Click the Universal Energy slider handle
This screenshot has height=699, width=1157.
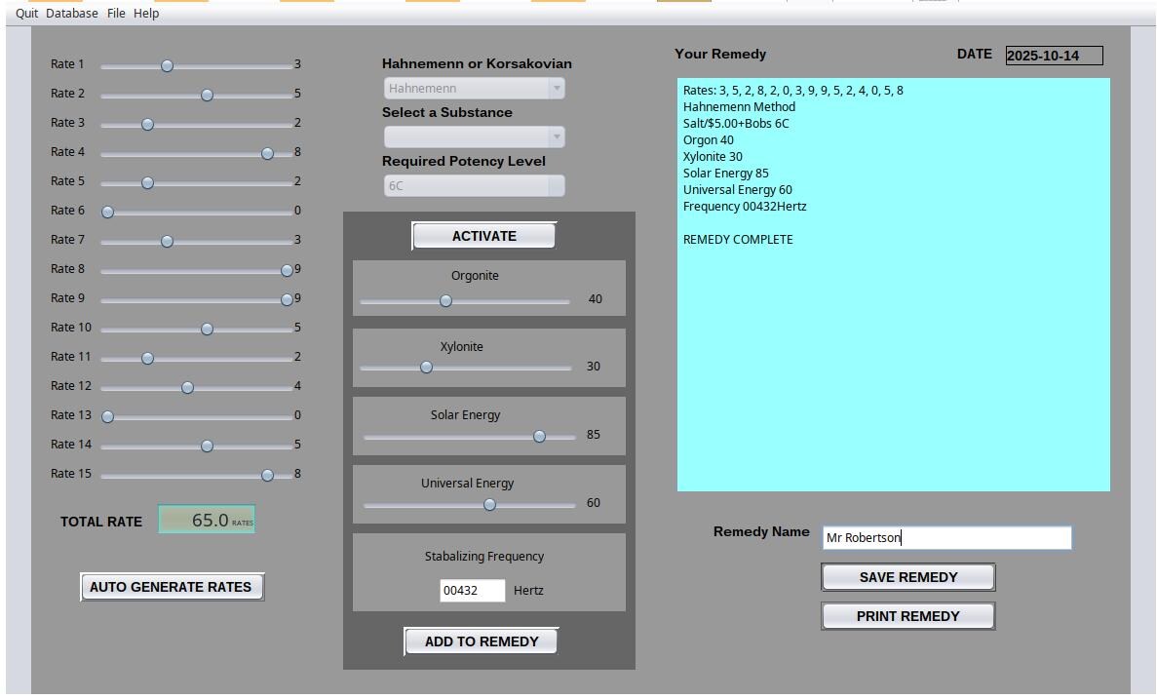[490, 506]
